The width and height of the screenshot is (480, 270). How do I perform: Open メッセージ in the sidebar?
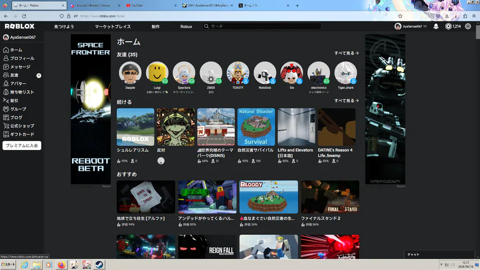(17, 67)
